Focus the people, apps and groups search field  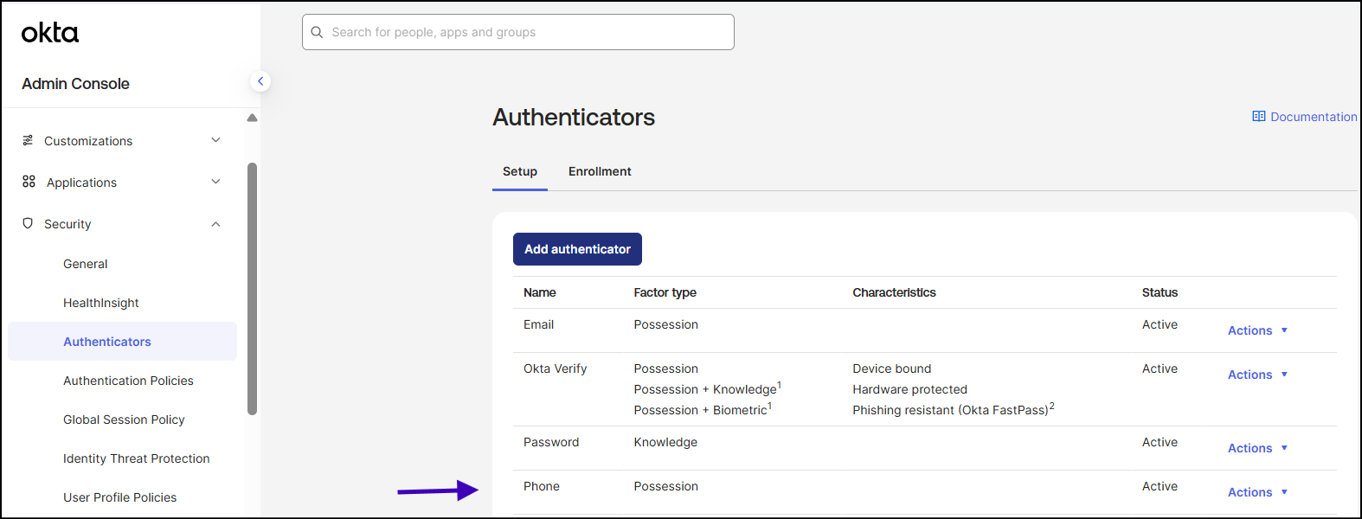518,32
